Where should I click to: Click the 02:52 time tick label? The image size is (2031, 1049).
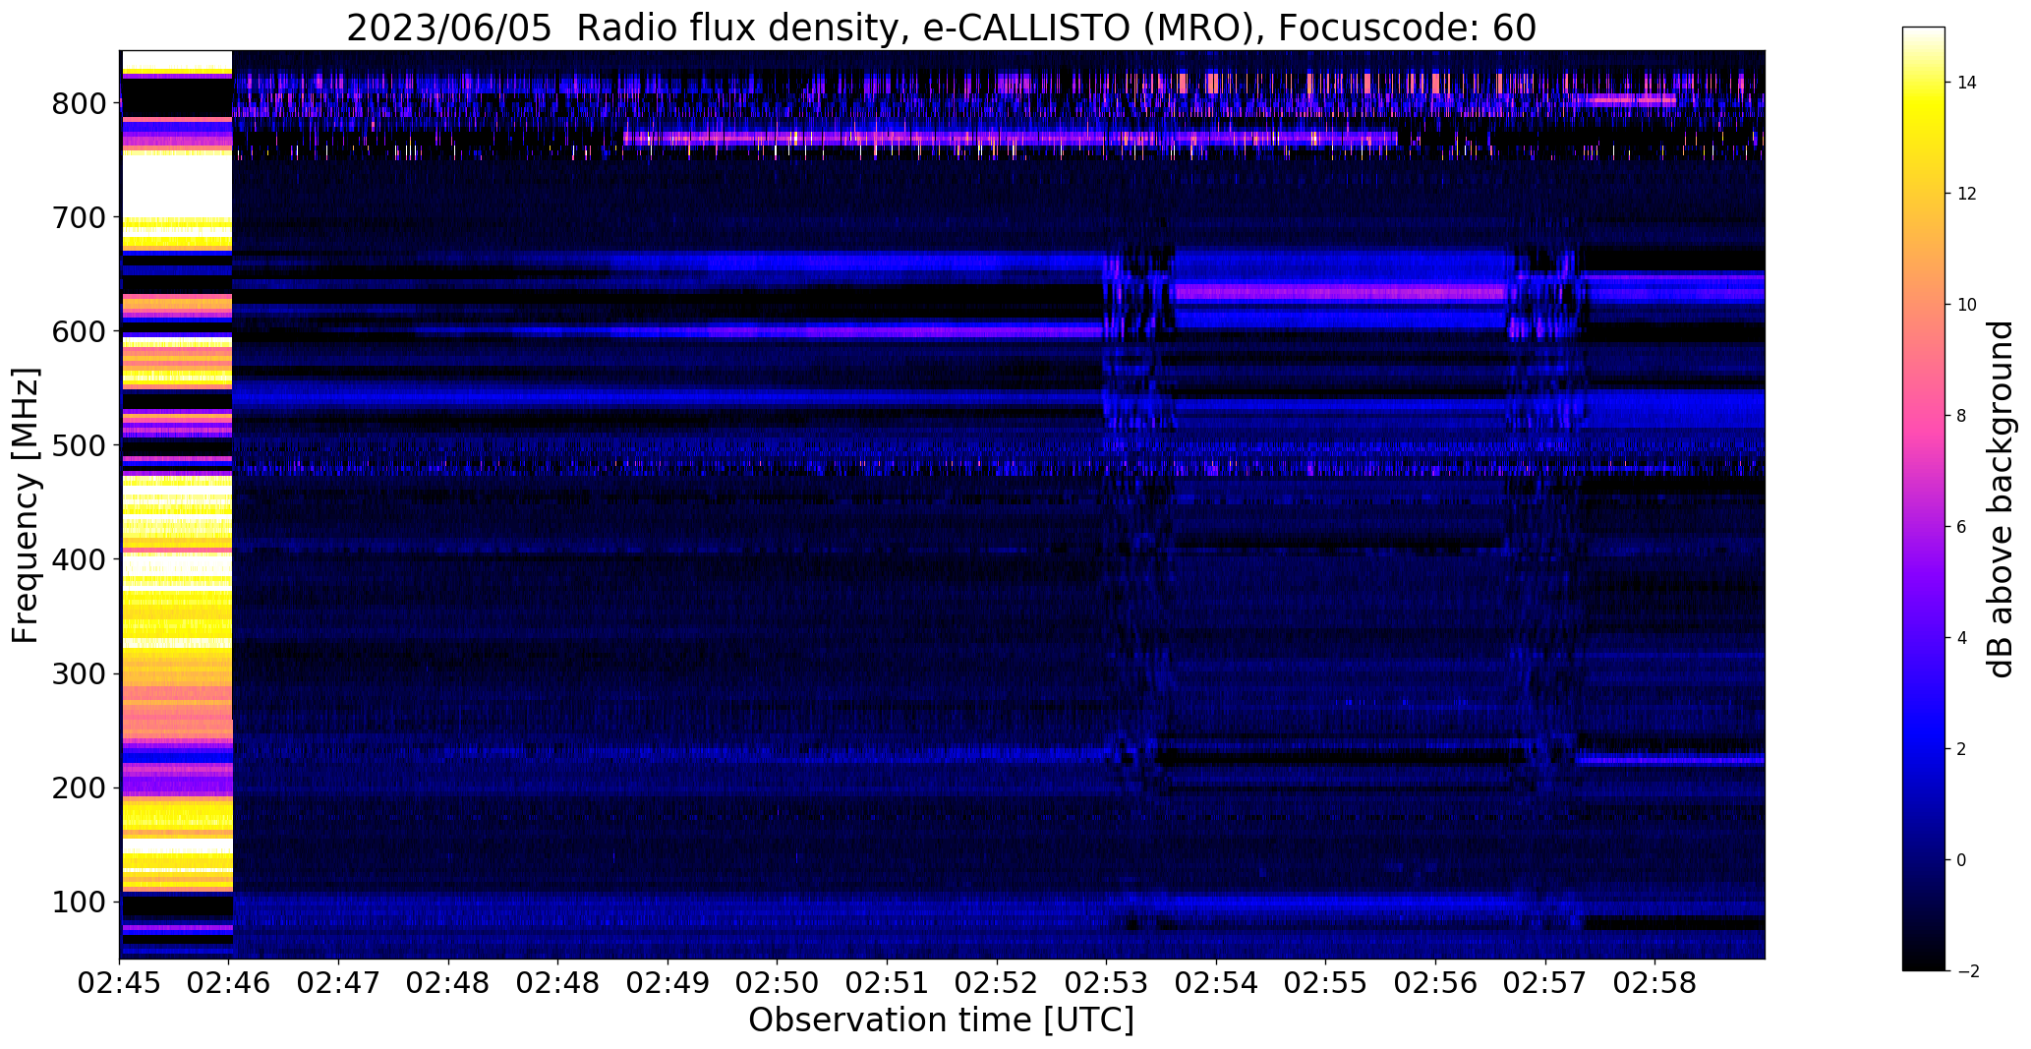tap(997, 983)
